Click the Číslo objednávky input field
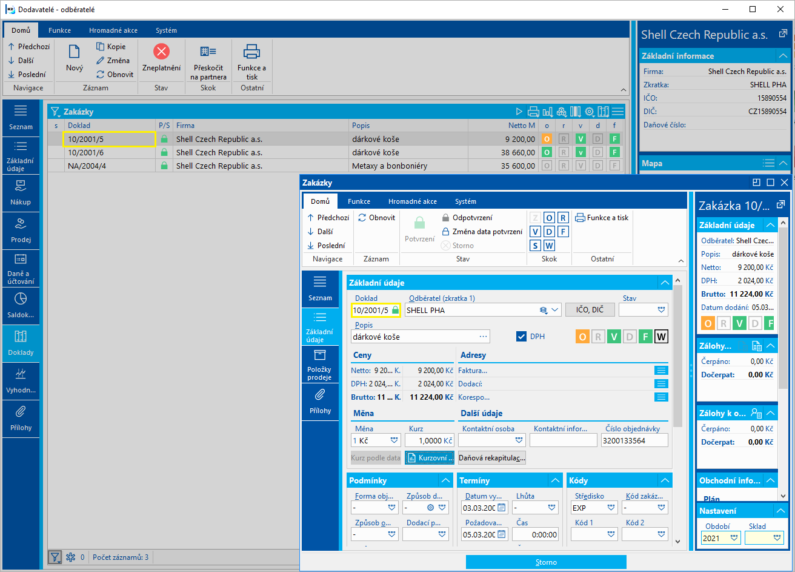 coord(634,441)
